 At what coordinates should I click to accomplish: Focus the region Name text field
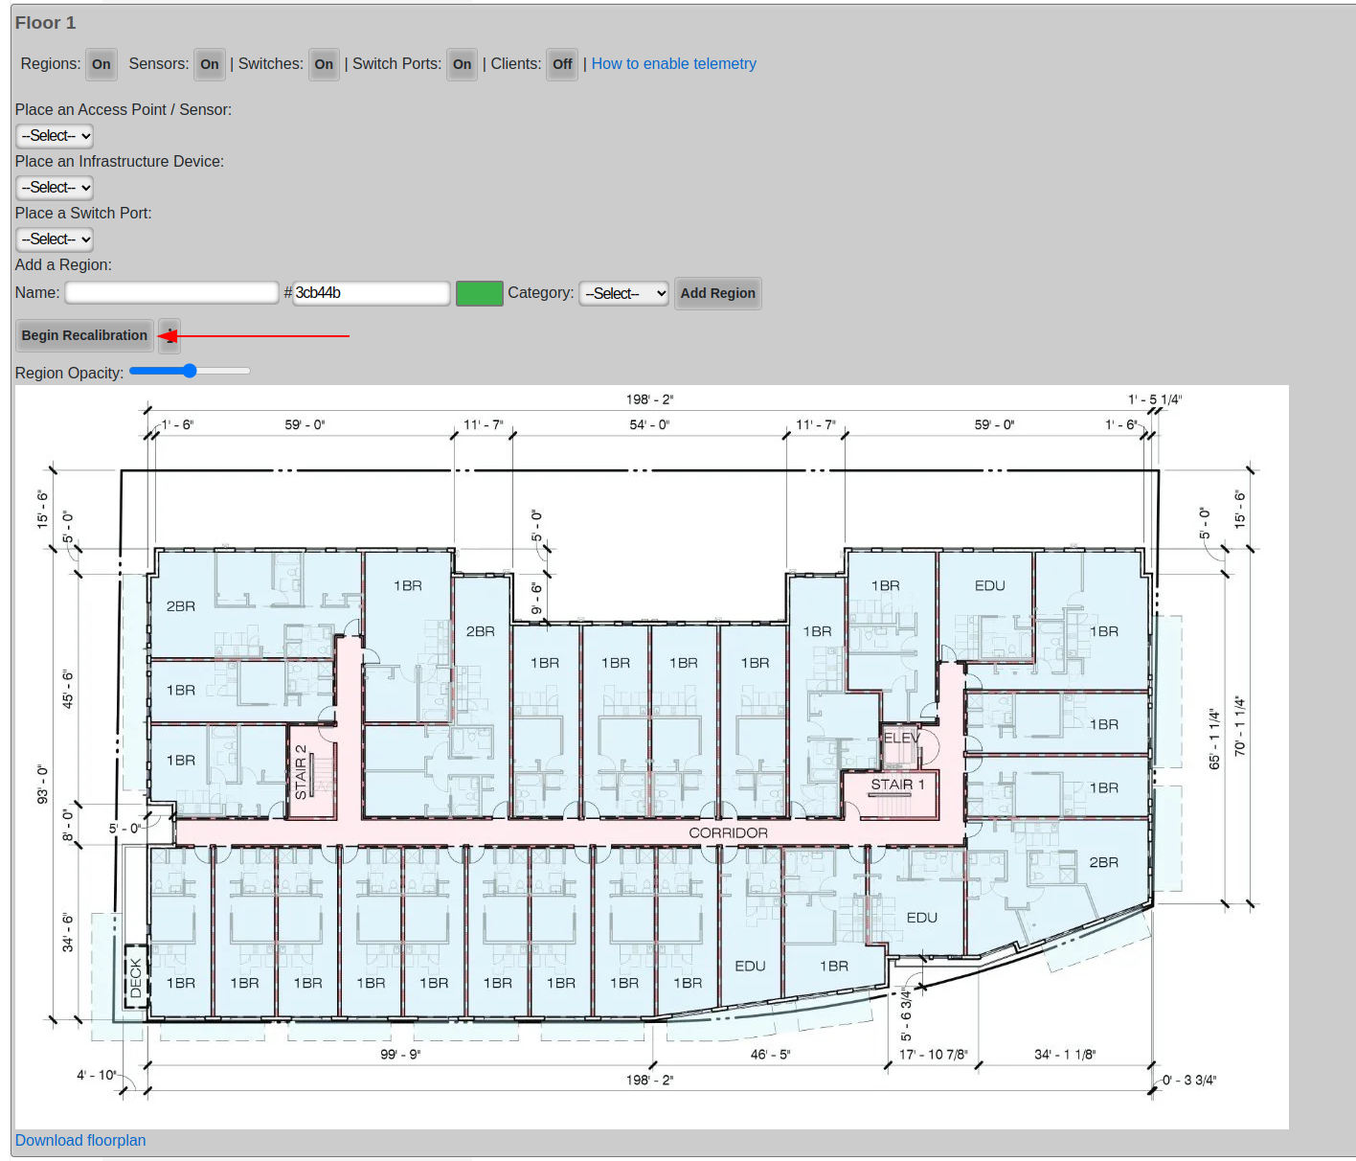coord(171,293)
